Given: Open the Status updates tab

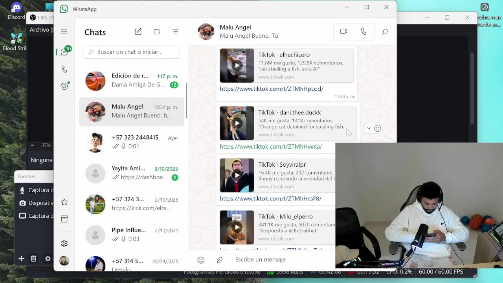Looking at the screenshot, I should coord(64,86).
